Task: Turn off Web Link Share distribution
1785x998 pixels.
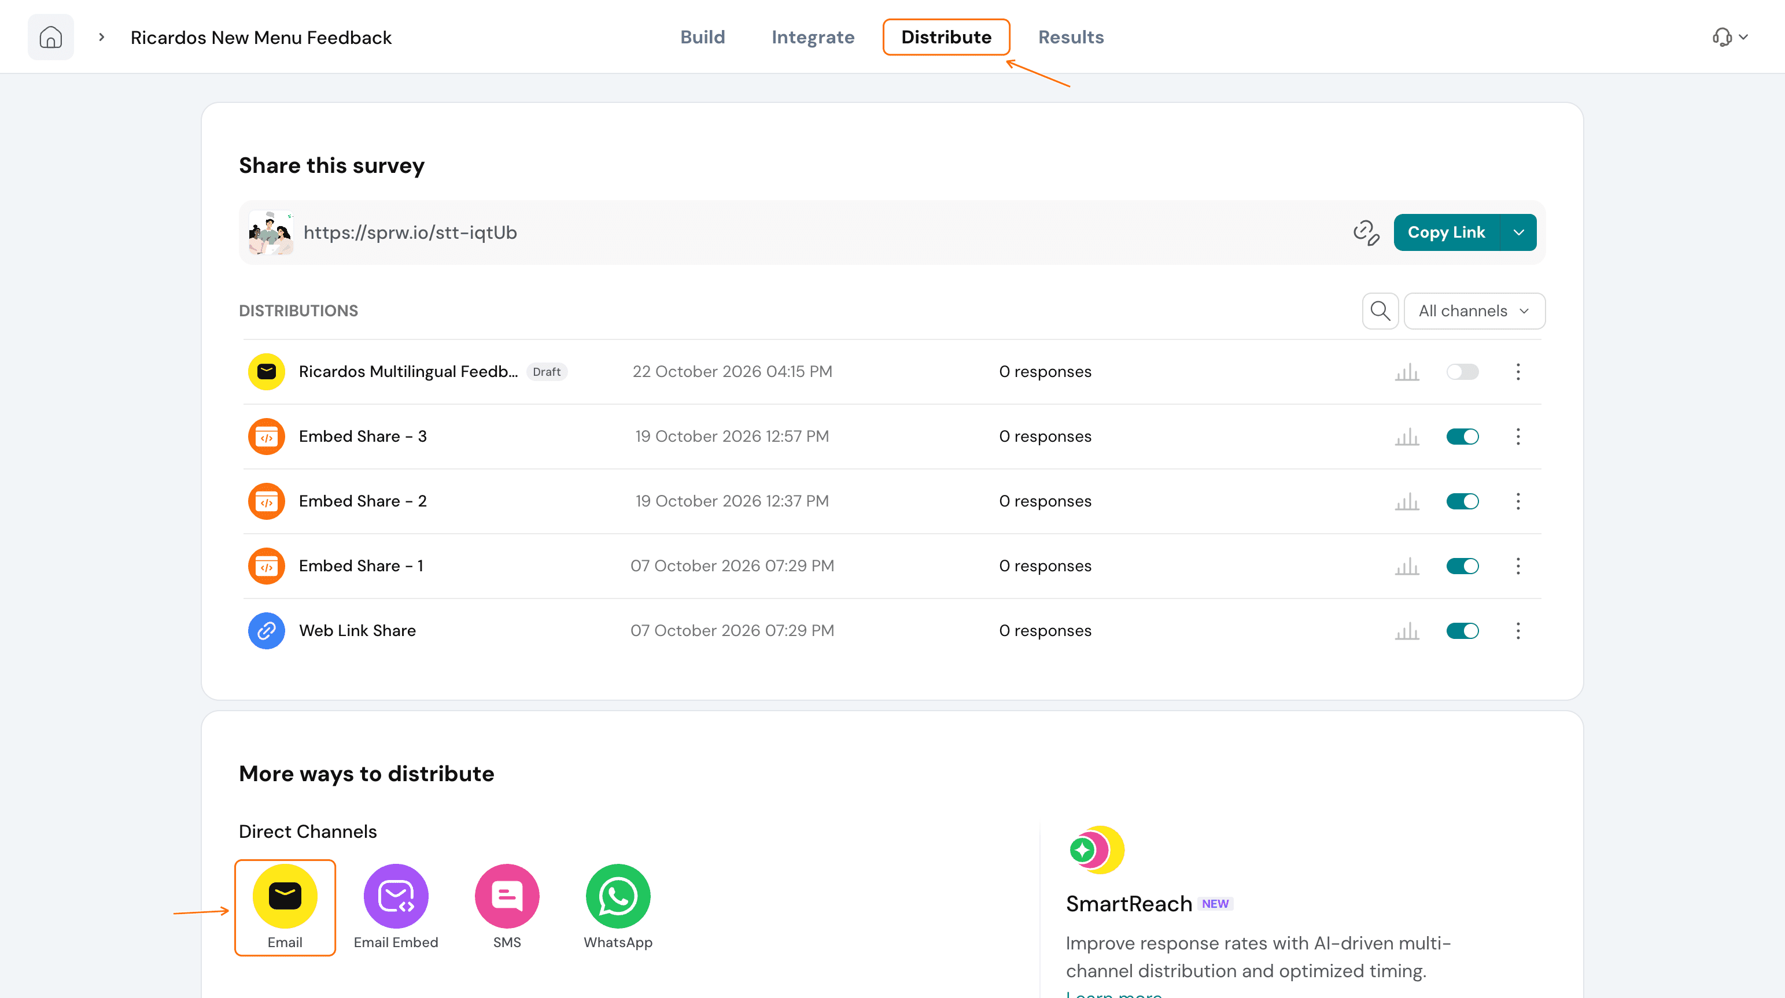Action: point(1462,631)
